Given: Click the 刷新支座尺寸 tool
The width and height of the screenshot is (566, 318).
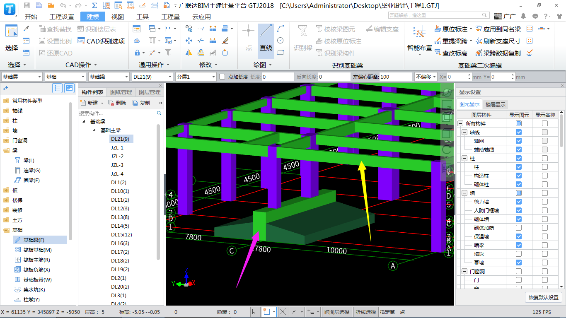Looking at the screenshot, I should [x=498, y=41].
